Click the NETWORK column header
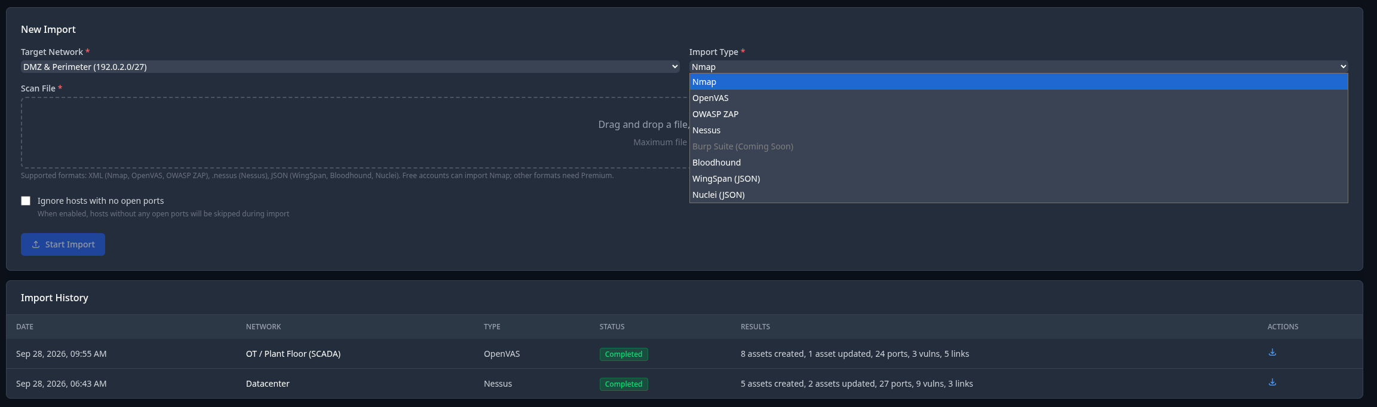The image size is (1377, 407). click(x=263, y=327)
